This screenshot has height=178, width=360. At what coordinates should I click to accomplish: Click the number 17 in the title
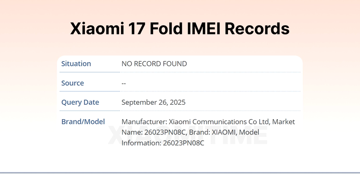pos(137,29)
